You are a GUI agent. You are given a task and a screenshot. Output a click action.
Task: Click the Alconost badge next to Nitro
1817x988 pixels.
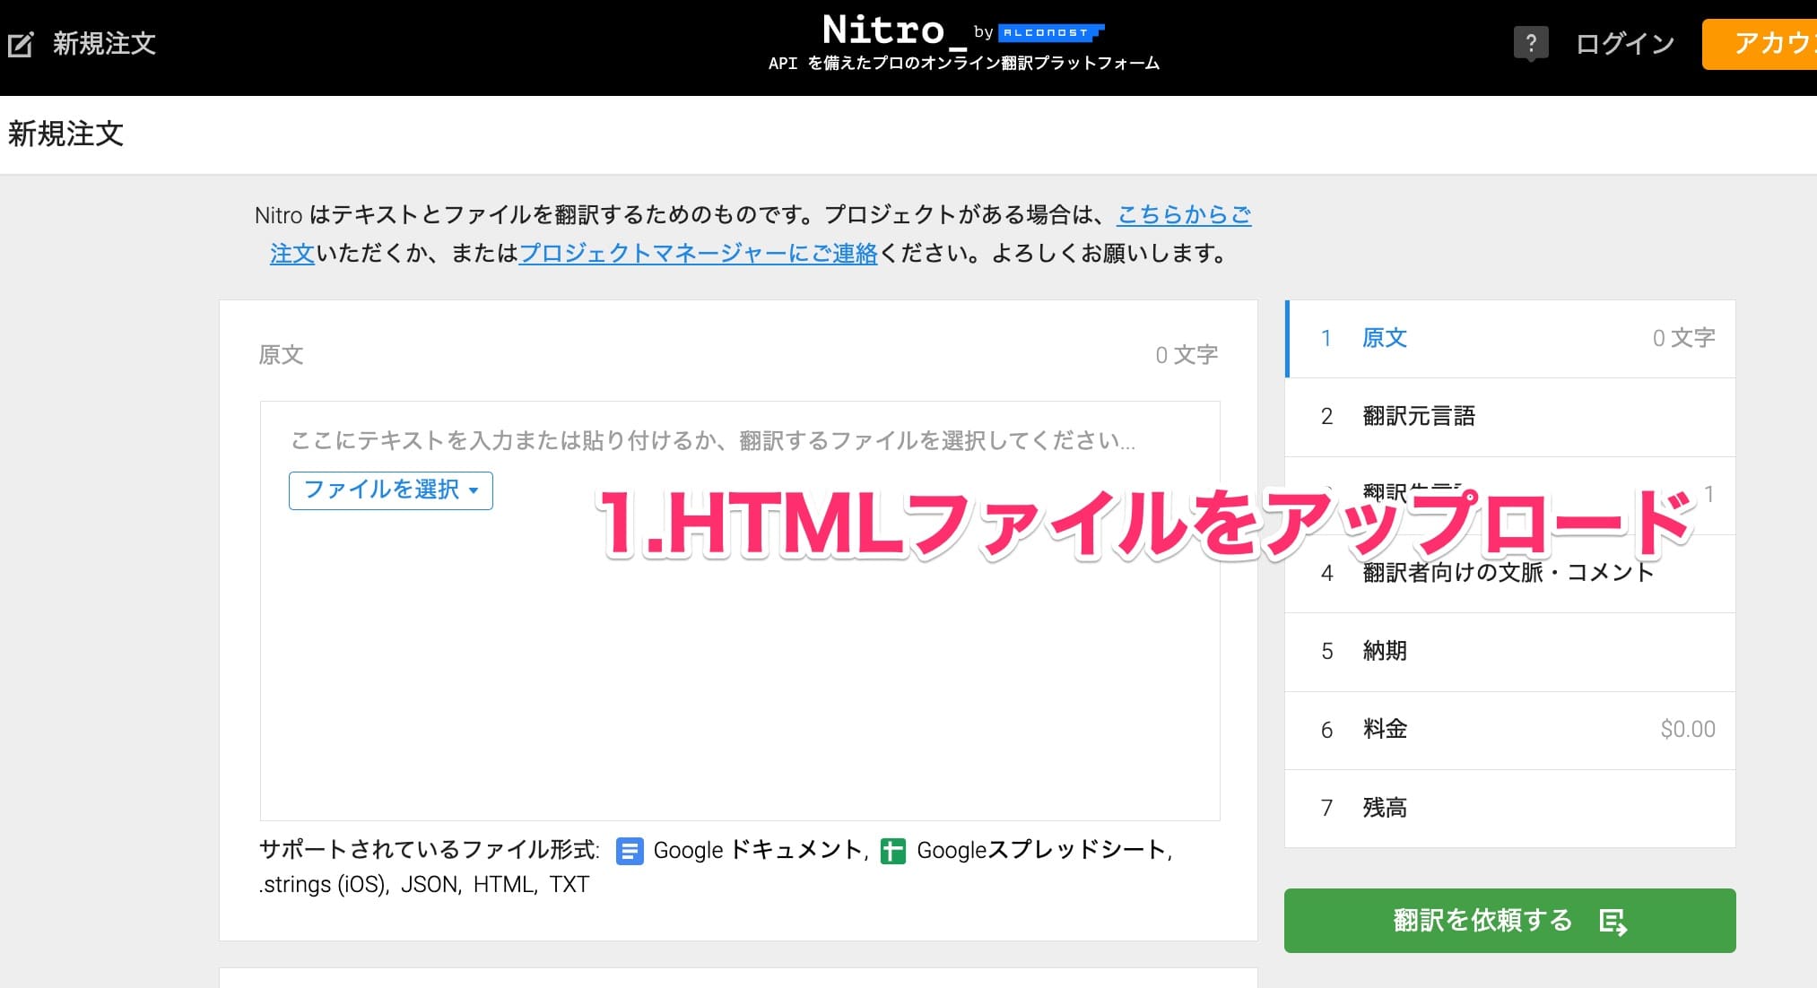[x=1052, y=32]
